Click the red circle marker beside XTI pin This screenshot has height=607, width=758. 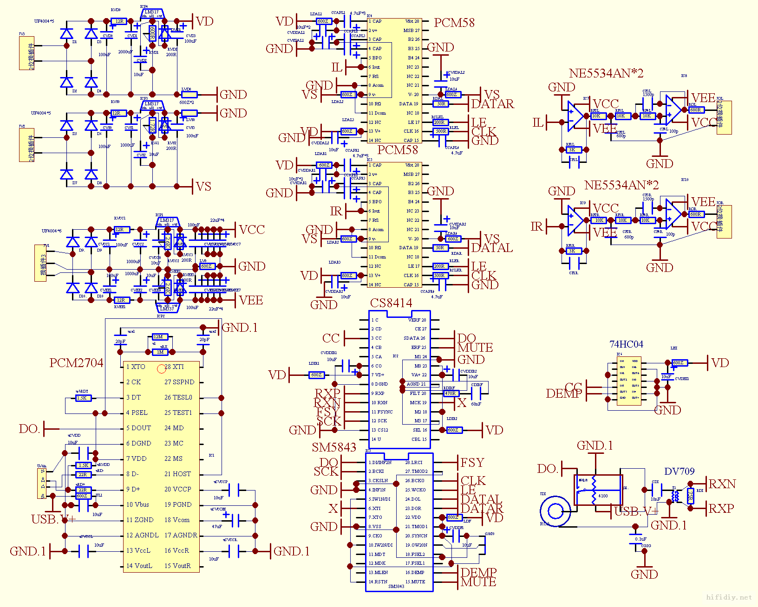pos(161,369)
